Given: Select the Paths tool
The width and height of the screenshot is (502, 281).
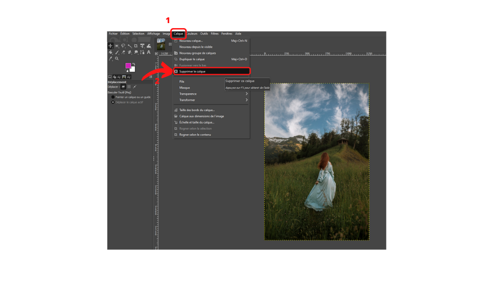Looking at the screenshot, I should (x=142, y=52).
